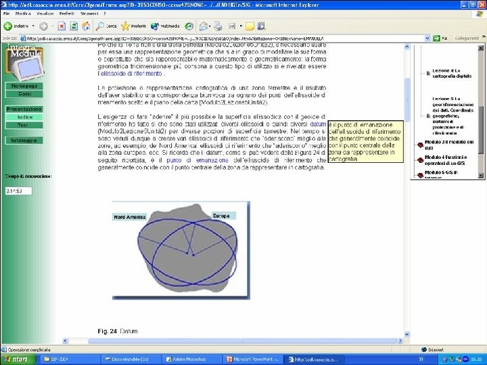487x365 pixels.
Task: Stop page loading with red X icon
Action: pos(62,26)
